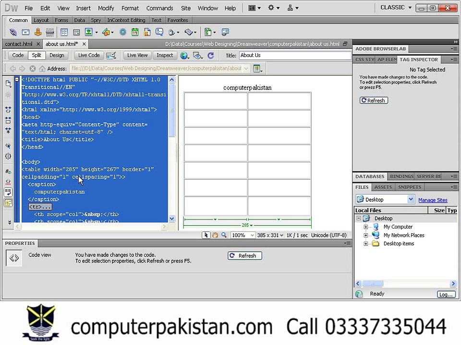
Task: Open the Layout menu dropdown in top bar
Action: pyautogui.click(x=255, y=8)
